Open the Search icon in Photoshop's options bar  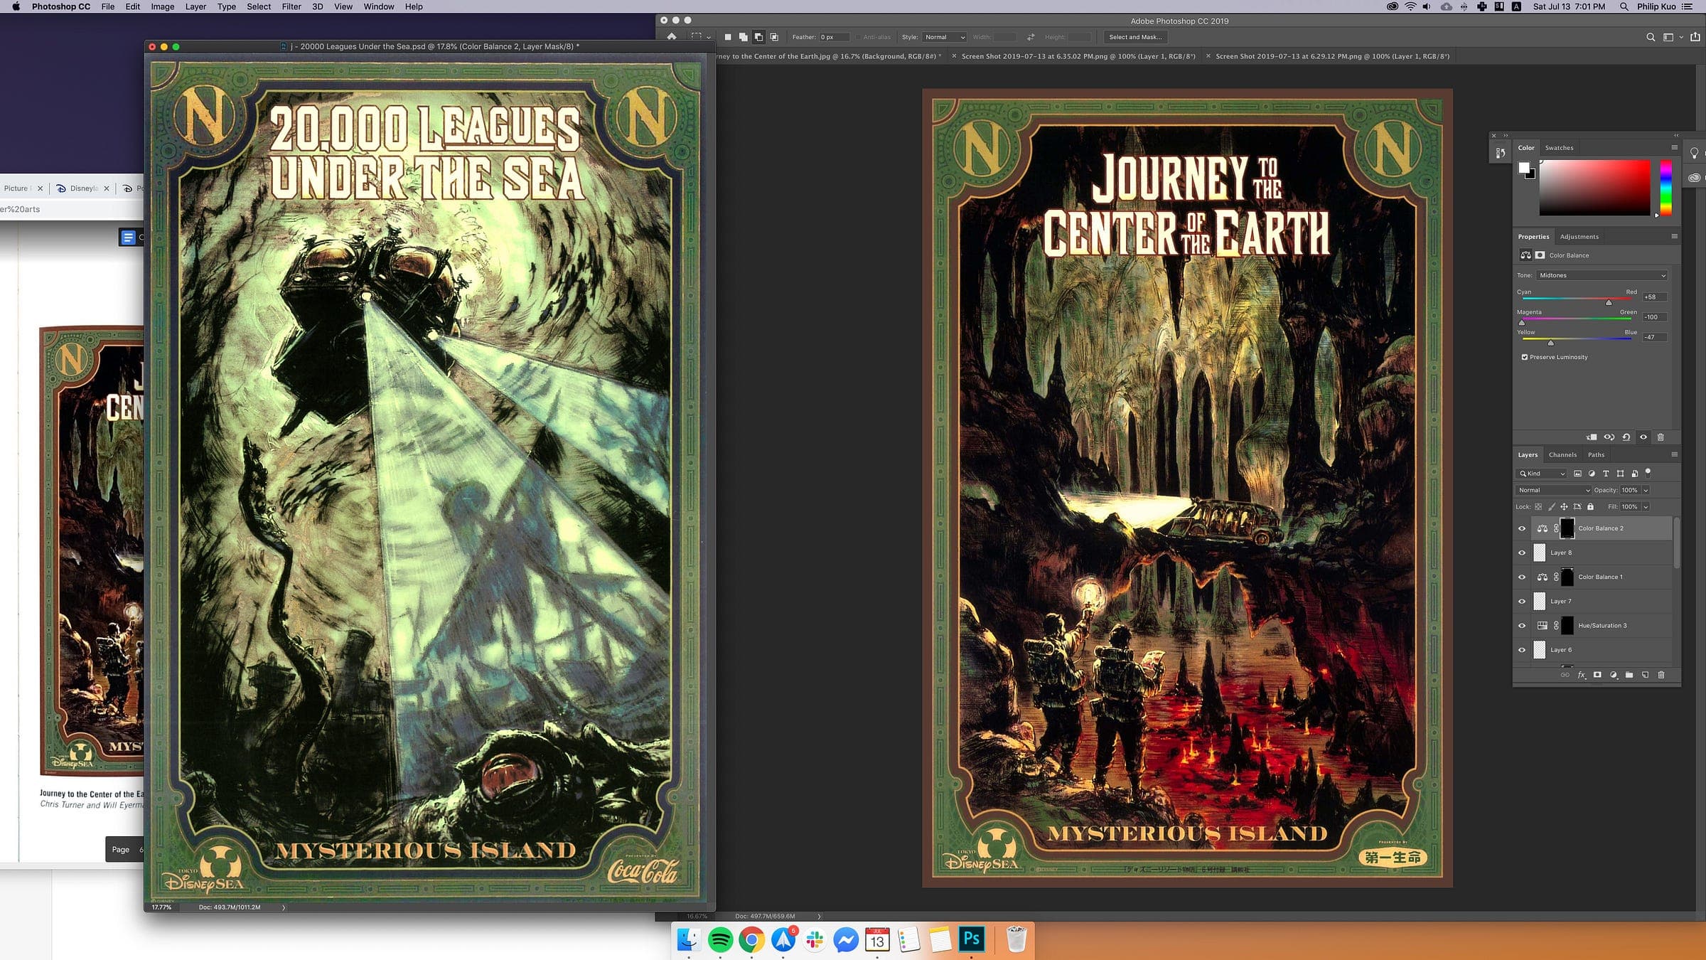pos(1651,37)
